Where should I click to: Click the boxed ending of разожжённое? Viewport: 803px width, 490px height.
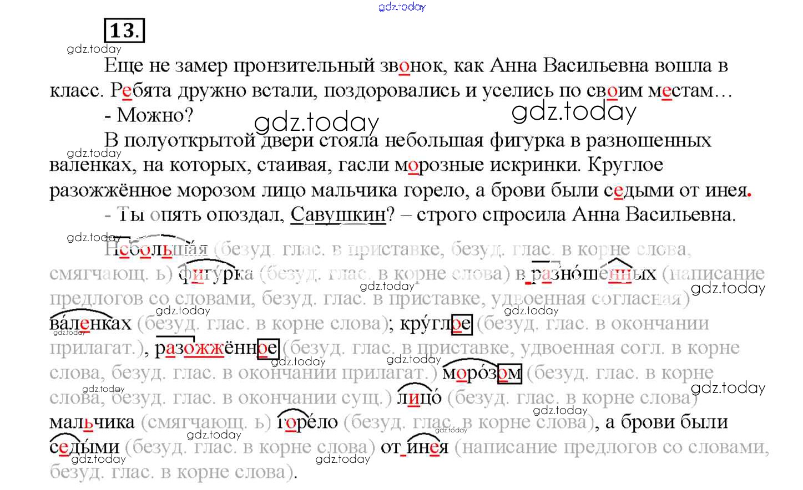pos(268,349)
